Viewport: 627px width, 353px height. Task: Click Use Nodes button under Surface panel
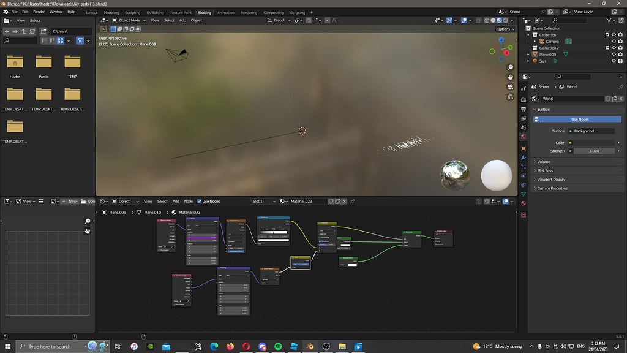pos(579,119)
